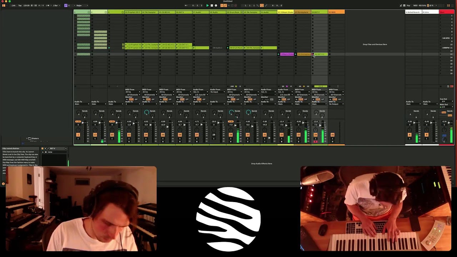Open the Major scale dropdown
Image resolution: width=457 pixels, height=257 pixels.
(x=80, y=5)
